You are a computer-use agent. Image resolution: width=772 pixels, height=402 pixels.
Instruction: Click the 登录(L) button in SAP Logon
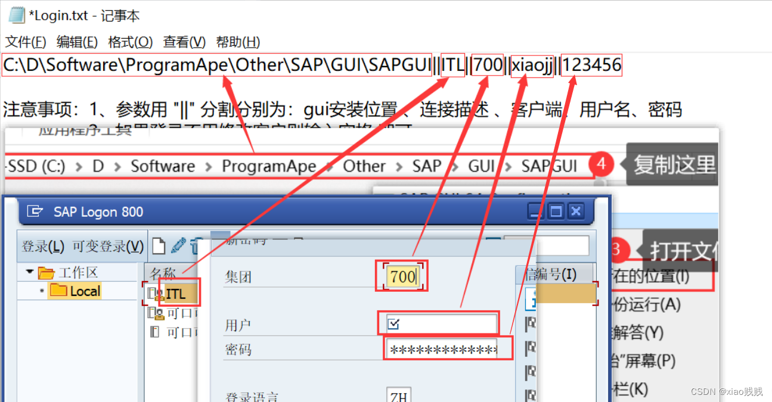[43, 246]
